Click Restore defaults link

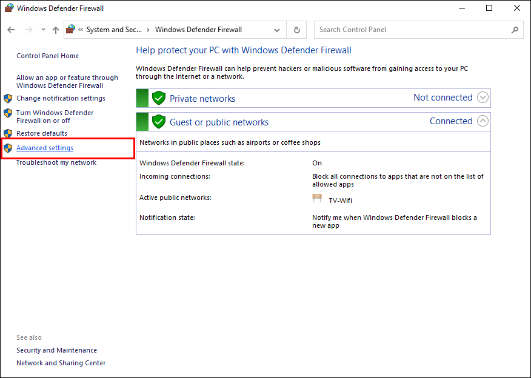(42, 133)
